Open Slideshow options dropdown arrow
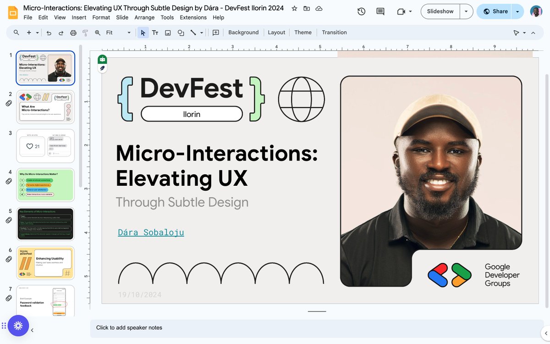The height and width of the screenshot is (344, 550). [467, 11]
